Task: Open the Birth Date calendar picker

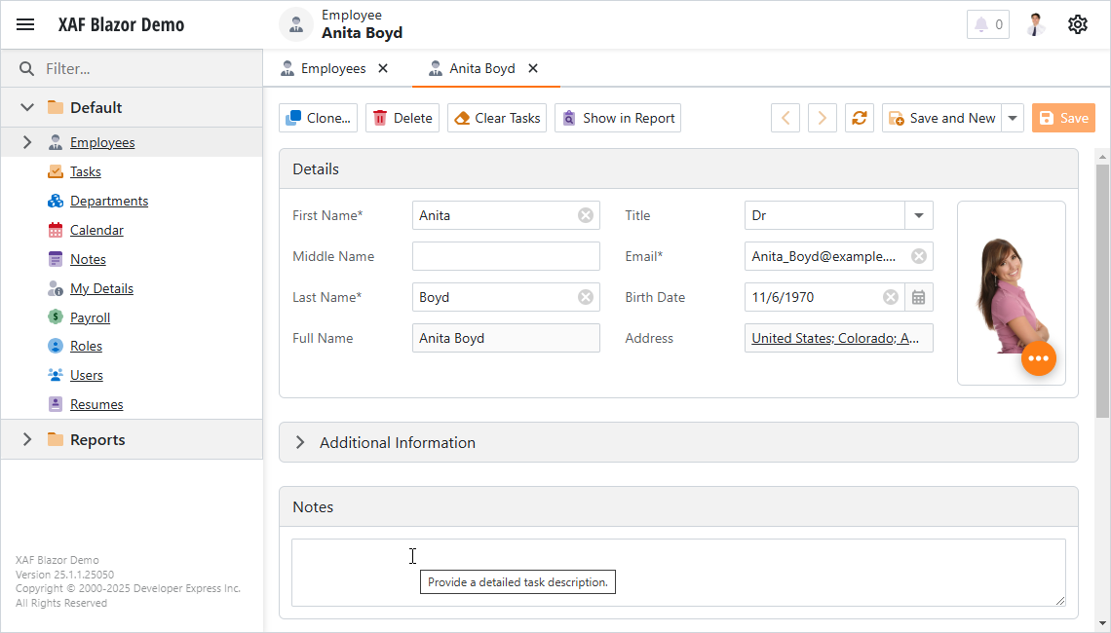Action: (x=918, y=297)
